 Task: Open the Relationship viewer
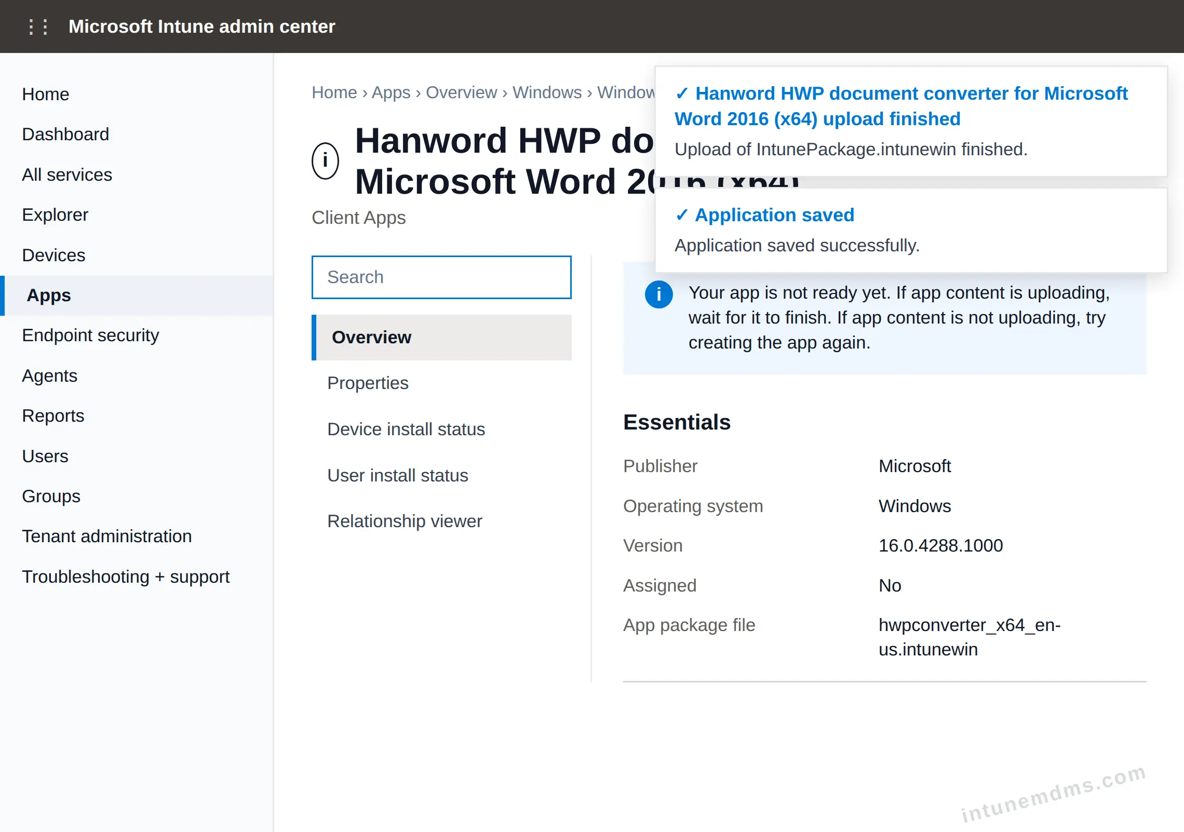tap(441, 521)
